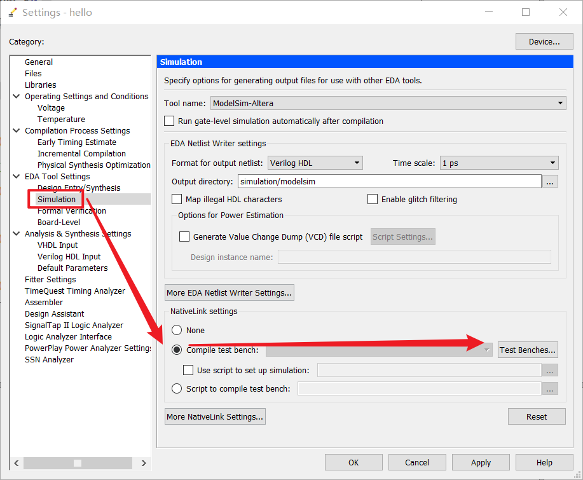Check Generate Value Change Dump file script
The height and width of the screenshot is (480, 583).
coord(184,237)
